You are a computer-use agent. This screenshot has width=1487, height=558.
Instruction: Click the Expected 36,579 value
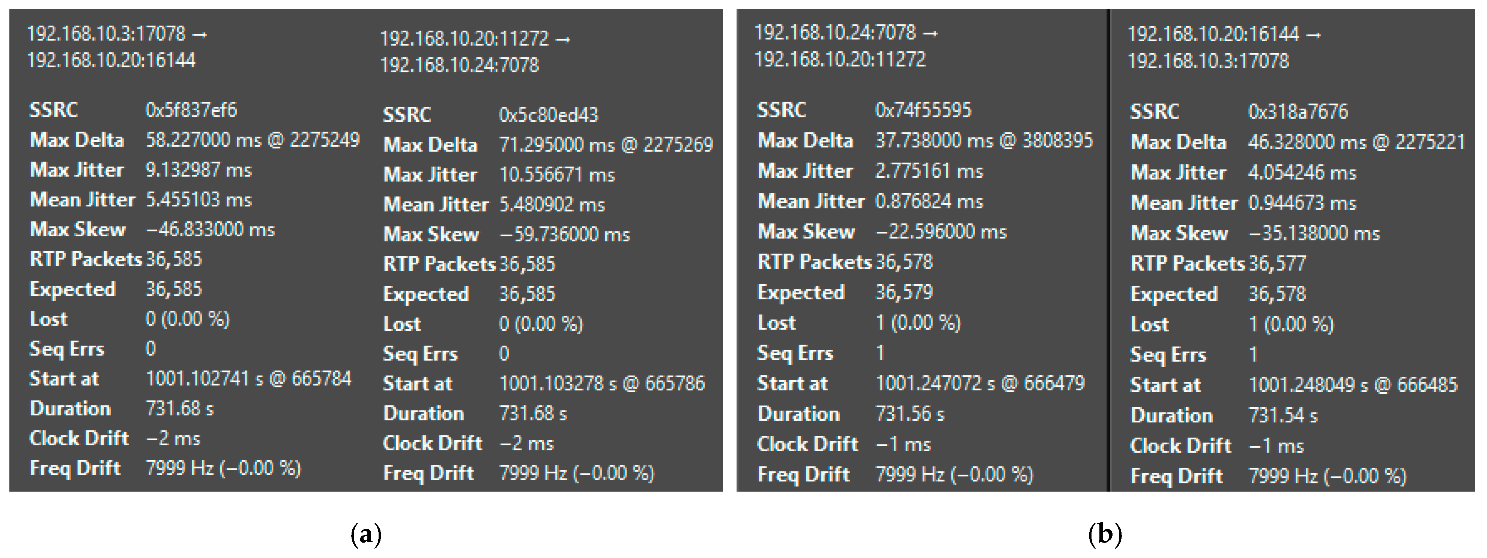(x=904, y=292)
